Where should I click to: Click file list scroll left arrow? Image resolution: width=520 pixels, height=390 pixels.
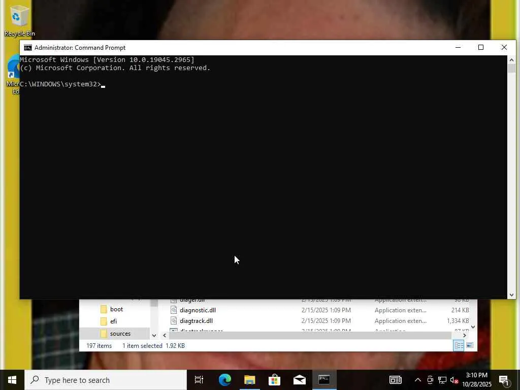(x=165, y=335)
